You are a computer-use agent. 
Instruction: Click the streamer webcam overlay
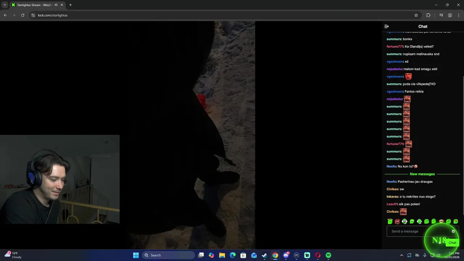tap(60, 179)
